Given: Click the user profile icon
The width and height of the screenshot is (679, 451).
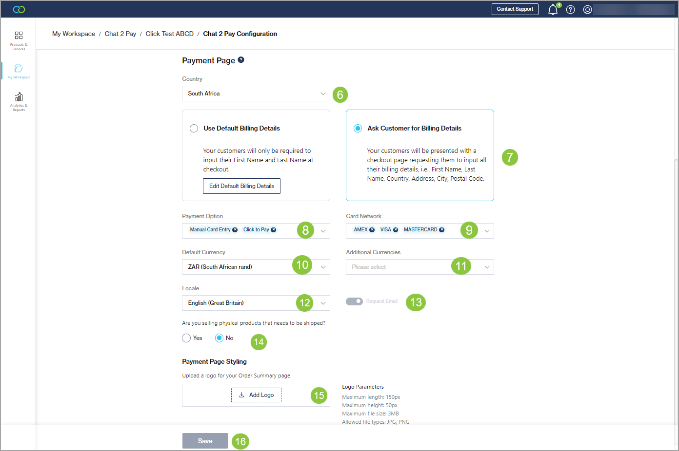Looking at the screenshot, I should click(x=587, y=10).
